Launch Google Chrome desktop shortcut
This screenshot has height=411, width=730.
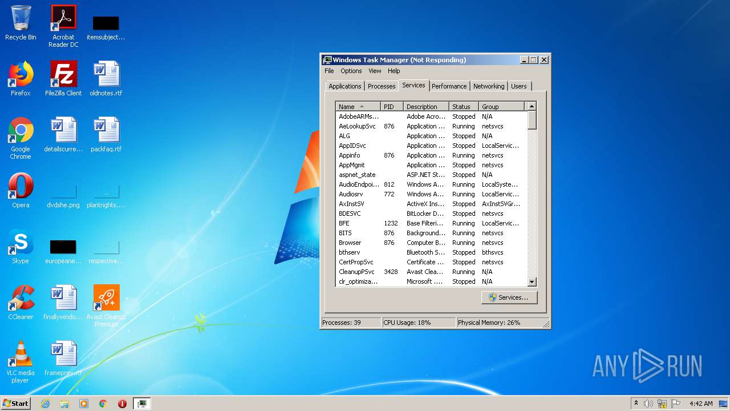click(21, 138)
